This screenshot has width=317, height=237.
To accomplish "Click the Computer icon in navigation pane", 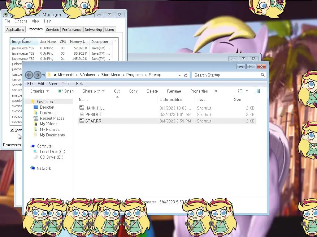I will click(32, 146).
